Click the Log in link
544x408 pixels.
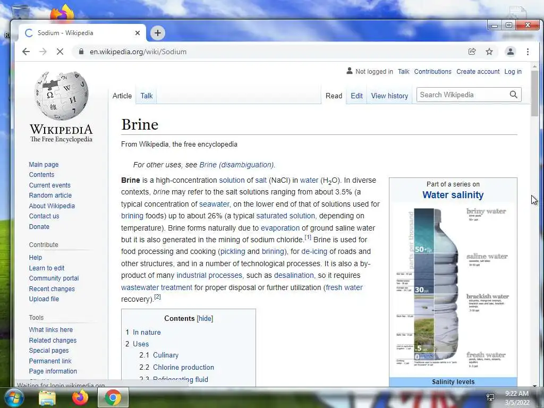pyautogui.click(x=513, y=72)
